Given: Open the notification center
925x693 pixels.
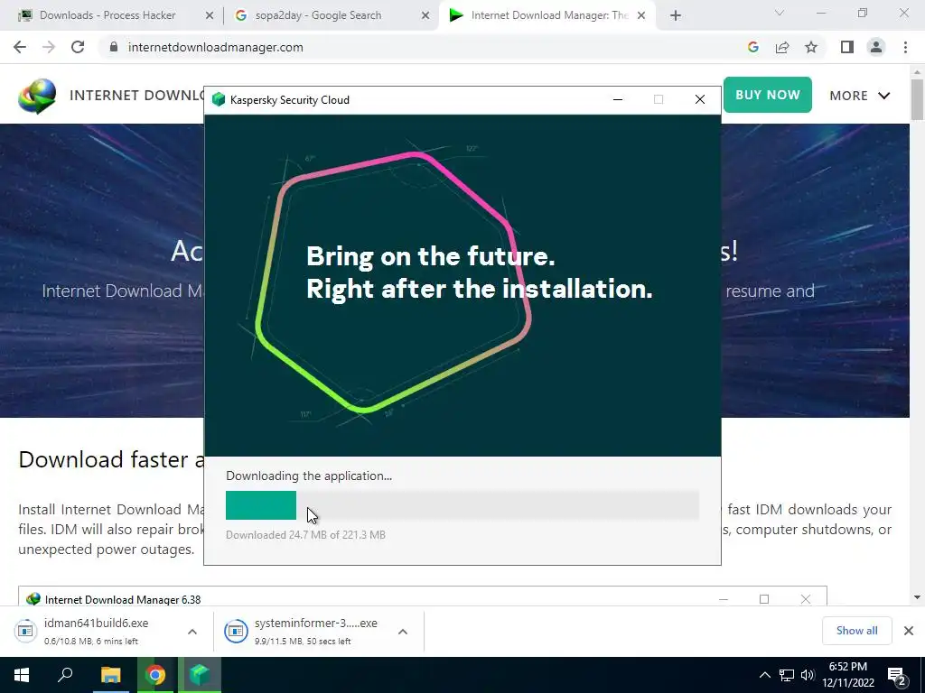Looking at the screenshot, I should click(897, 677).
